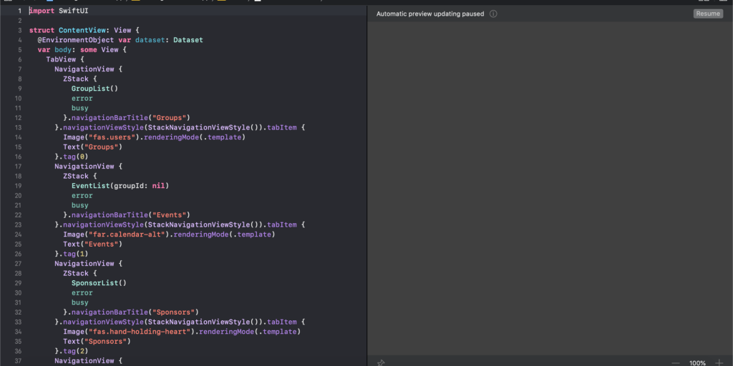Click the '@EnvironmentObject var dataset' line
The image size is (733, 366).
[120, 40]
